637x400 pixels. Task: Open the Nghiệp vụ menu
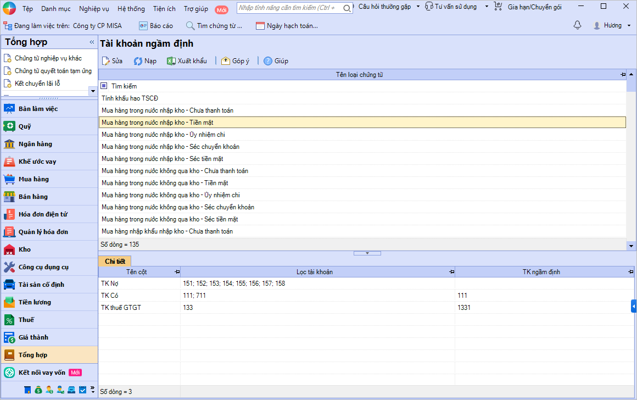(94, 9)
